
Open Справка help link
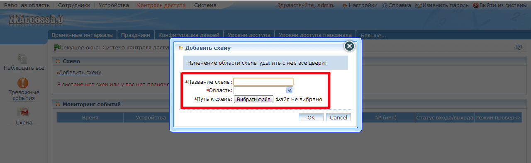click(x=399, y=5)
